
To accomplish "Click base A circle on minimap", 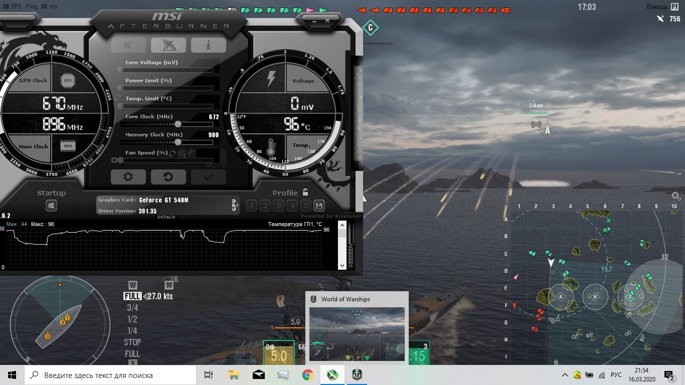I will pyautogui.click(x=561, y=296).
